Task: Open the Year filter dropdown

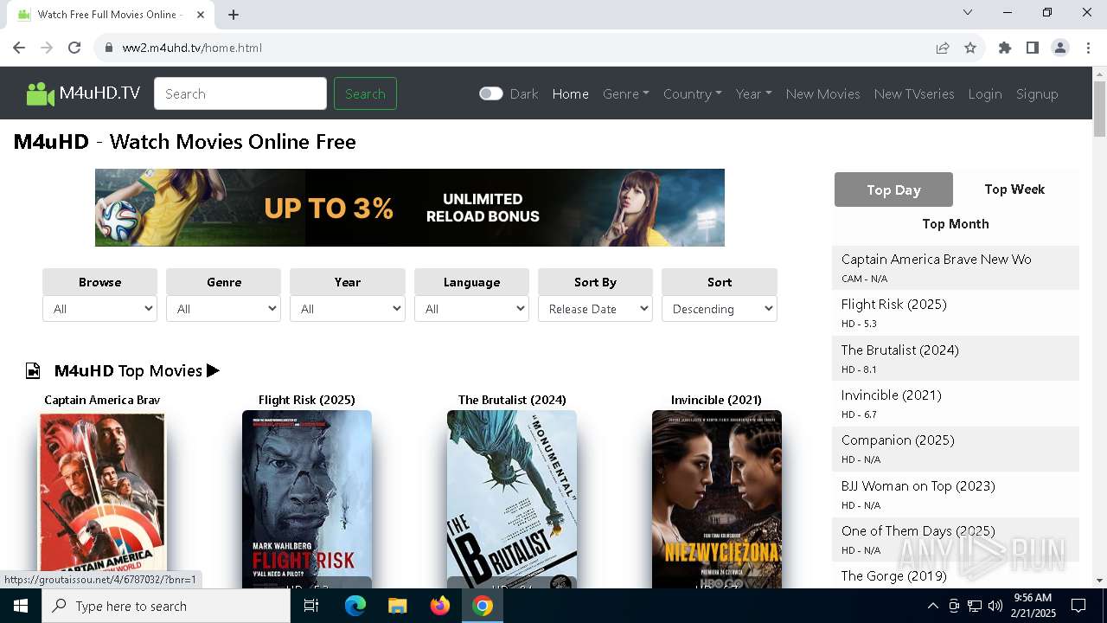Action: [x=347, y=309]
